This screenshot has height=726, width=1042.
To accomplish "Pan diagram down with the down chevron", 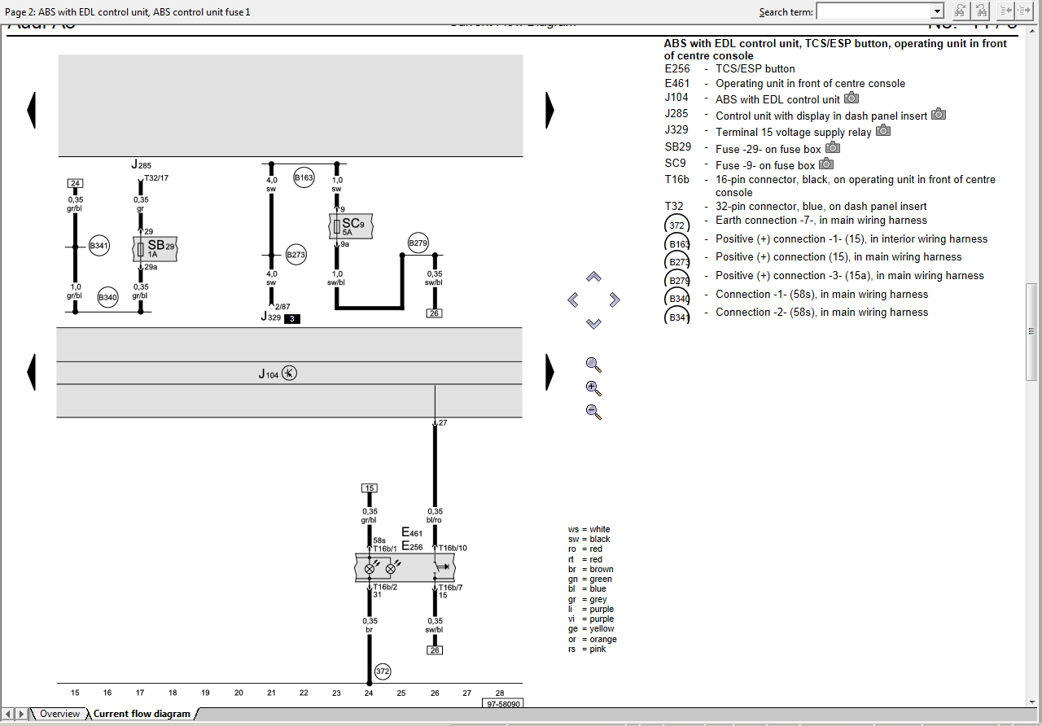I will 593,323.
